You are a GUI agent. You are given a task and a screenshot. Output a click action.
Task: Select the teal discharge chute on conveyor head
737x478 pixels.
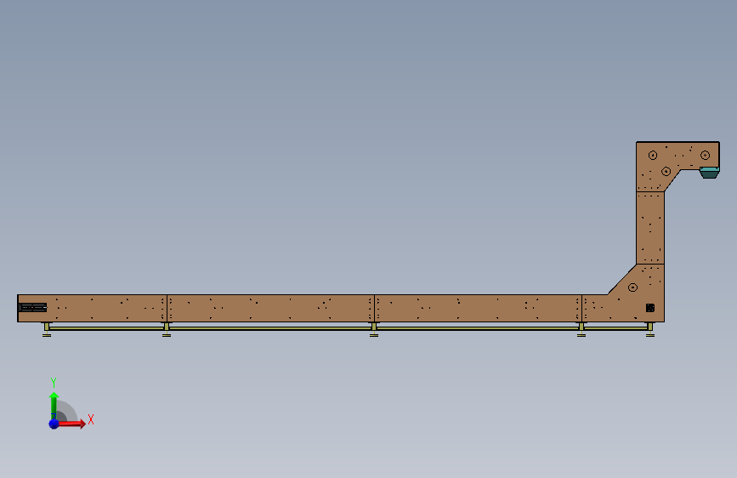pos(709,172)
